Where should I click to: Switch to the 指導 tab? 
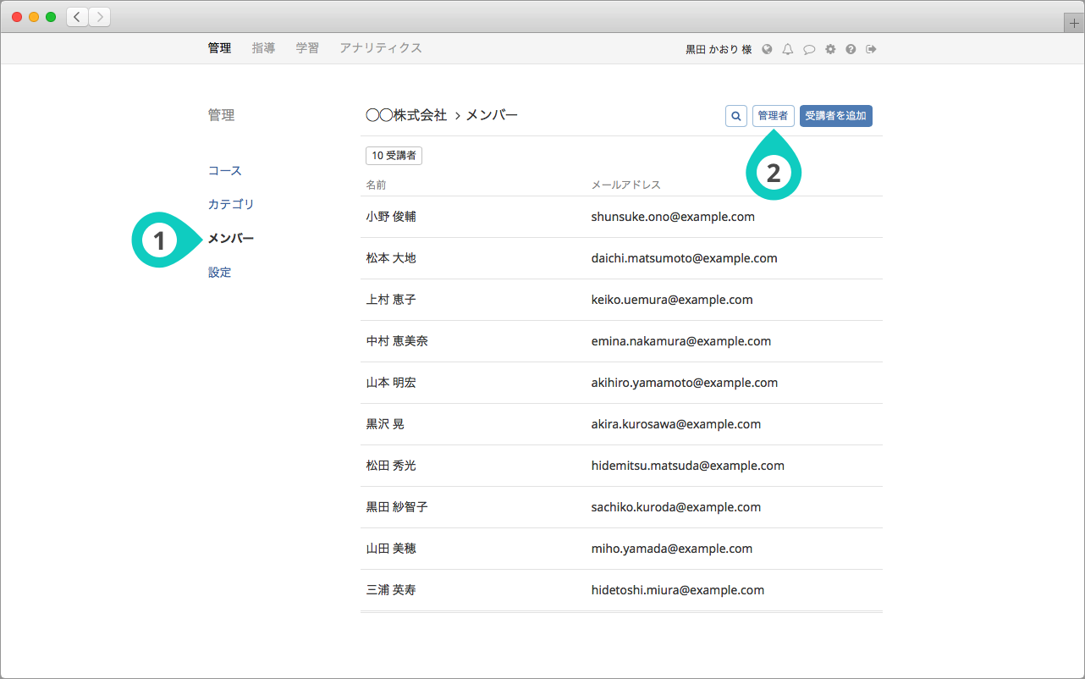263,48
